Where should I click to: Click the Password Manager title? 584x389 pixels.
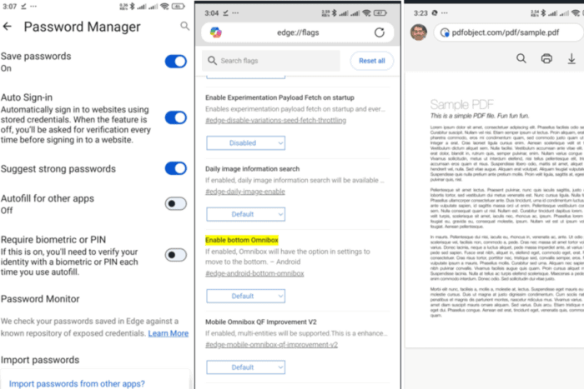83,27
